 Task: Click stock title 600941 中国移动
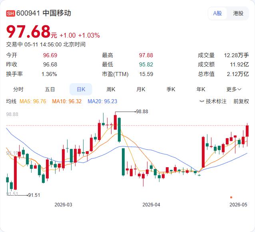tap(44, 13)
